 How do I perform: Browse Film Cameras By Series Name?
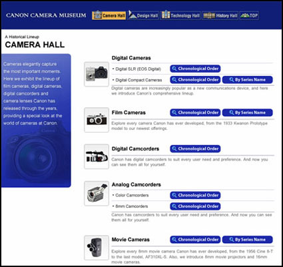(248, 113)
